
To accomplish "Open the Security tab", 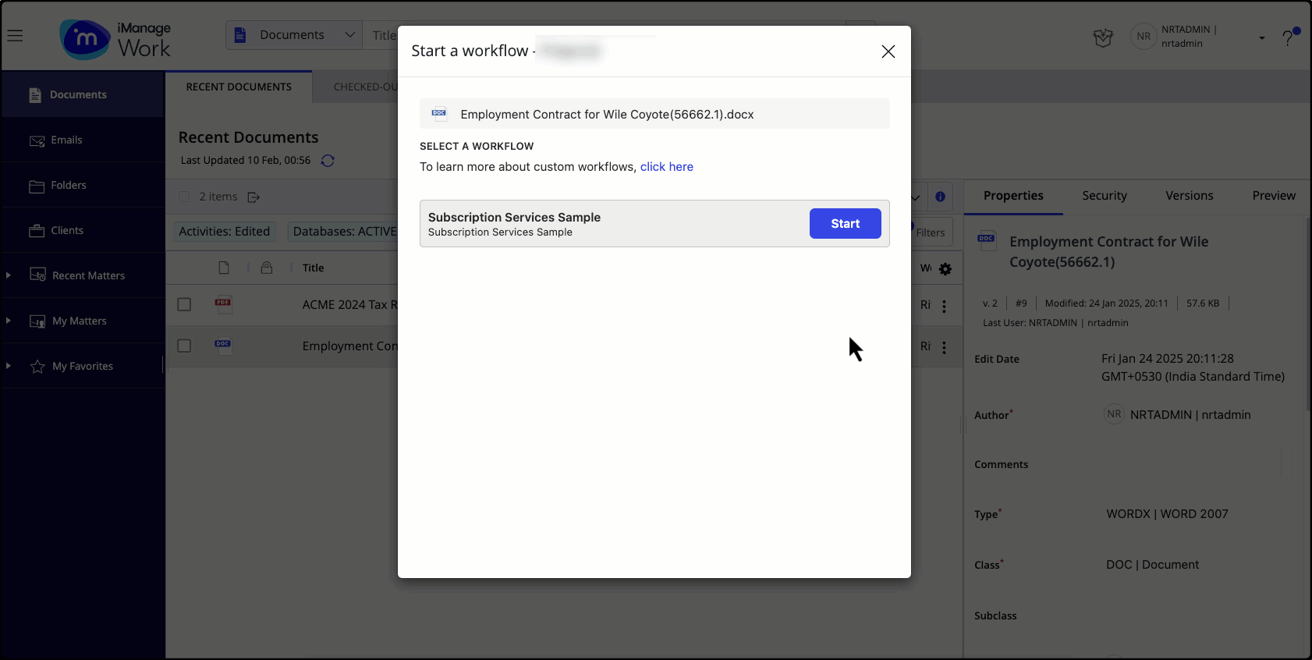I will coord(1105,196).
